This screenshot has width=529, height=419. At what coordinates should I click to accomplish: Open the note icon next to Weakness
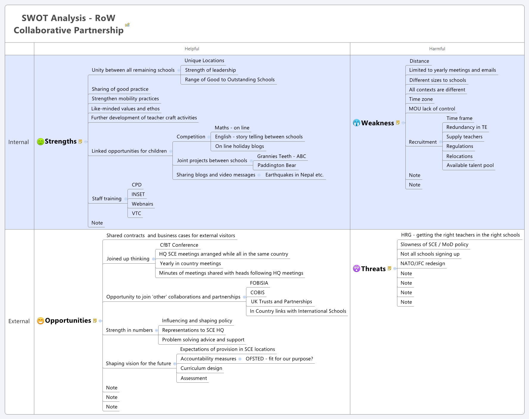click(x=398, y=122)
